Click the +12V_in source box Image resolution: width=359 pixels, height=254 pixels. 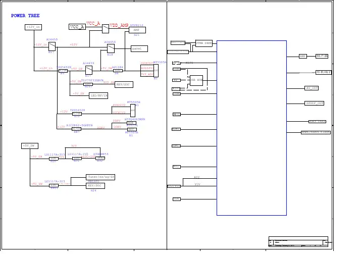click(33, 27)
